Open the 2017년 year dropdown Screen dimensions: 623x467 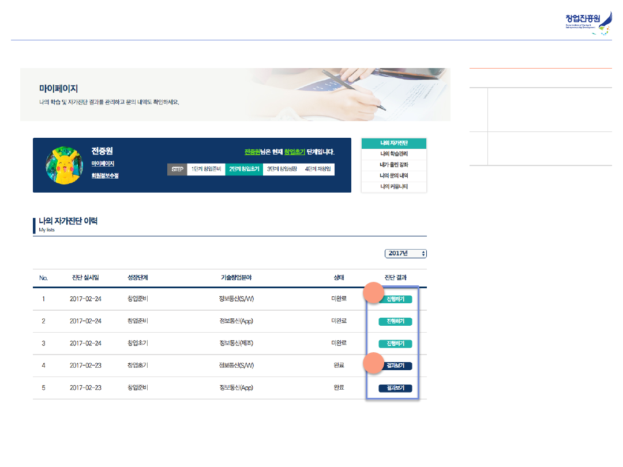pos(406,253)
